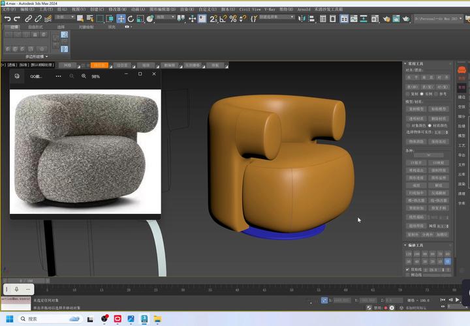This screenshot has height=326, width=470.
Task: Click the Redo arrow in main toolbar
Action: click(x=17, y=19)
